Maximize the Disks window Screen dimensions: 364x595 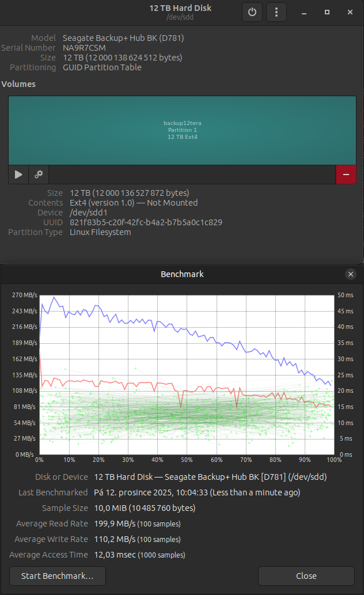pyautogui.click(x=327, y=12)
